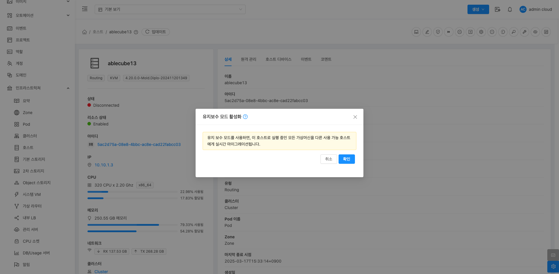Toggle the sidebar collapse menu icon
Screen dimensions: 559x274
pyautogui.click(x=85, y=9)
